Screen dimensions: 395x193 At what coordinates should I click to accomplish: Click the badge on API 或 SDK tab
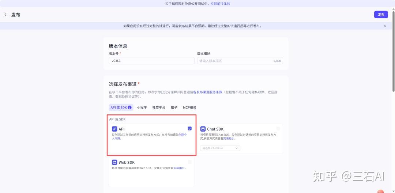129,108
